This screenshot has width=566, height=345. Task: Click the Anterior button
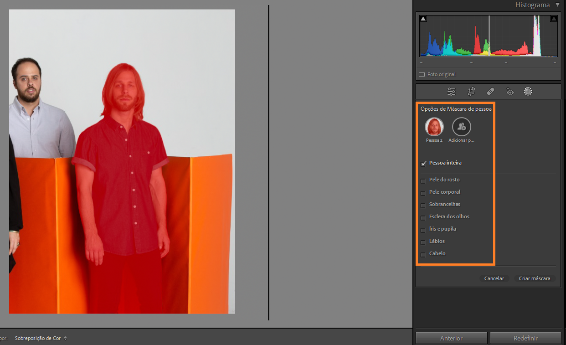(x=451, y=338)
